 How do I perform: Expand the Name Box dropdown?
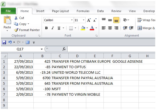[42, 49]
